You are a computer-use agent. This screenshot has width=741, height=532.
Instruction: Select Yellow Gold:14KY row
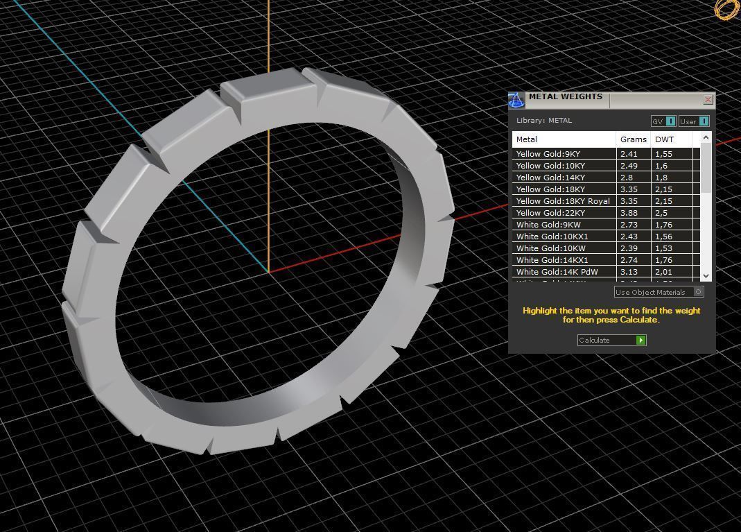[606, 178]
